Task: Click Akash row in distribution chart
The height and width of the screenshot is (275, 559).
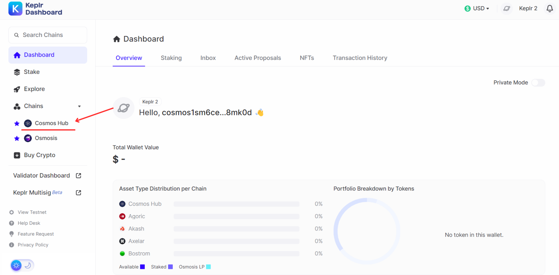Action: point(221,229)
